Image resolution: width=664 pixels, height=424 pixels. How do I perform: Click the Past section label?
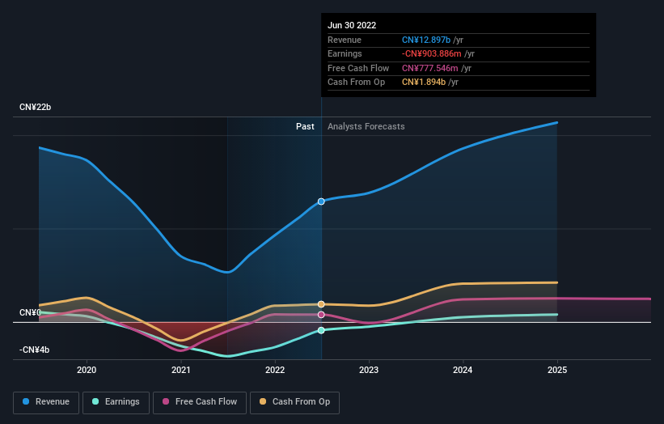(x=305, y=127)
